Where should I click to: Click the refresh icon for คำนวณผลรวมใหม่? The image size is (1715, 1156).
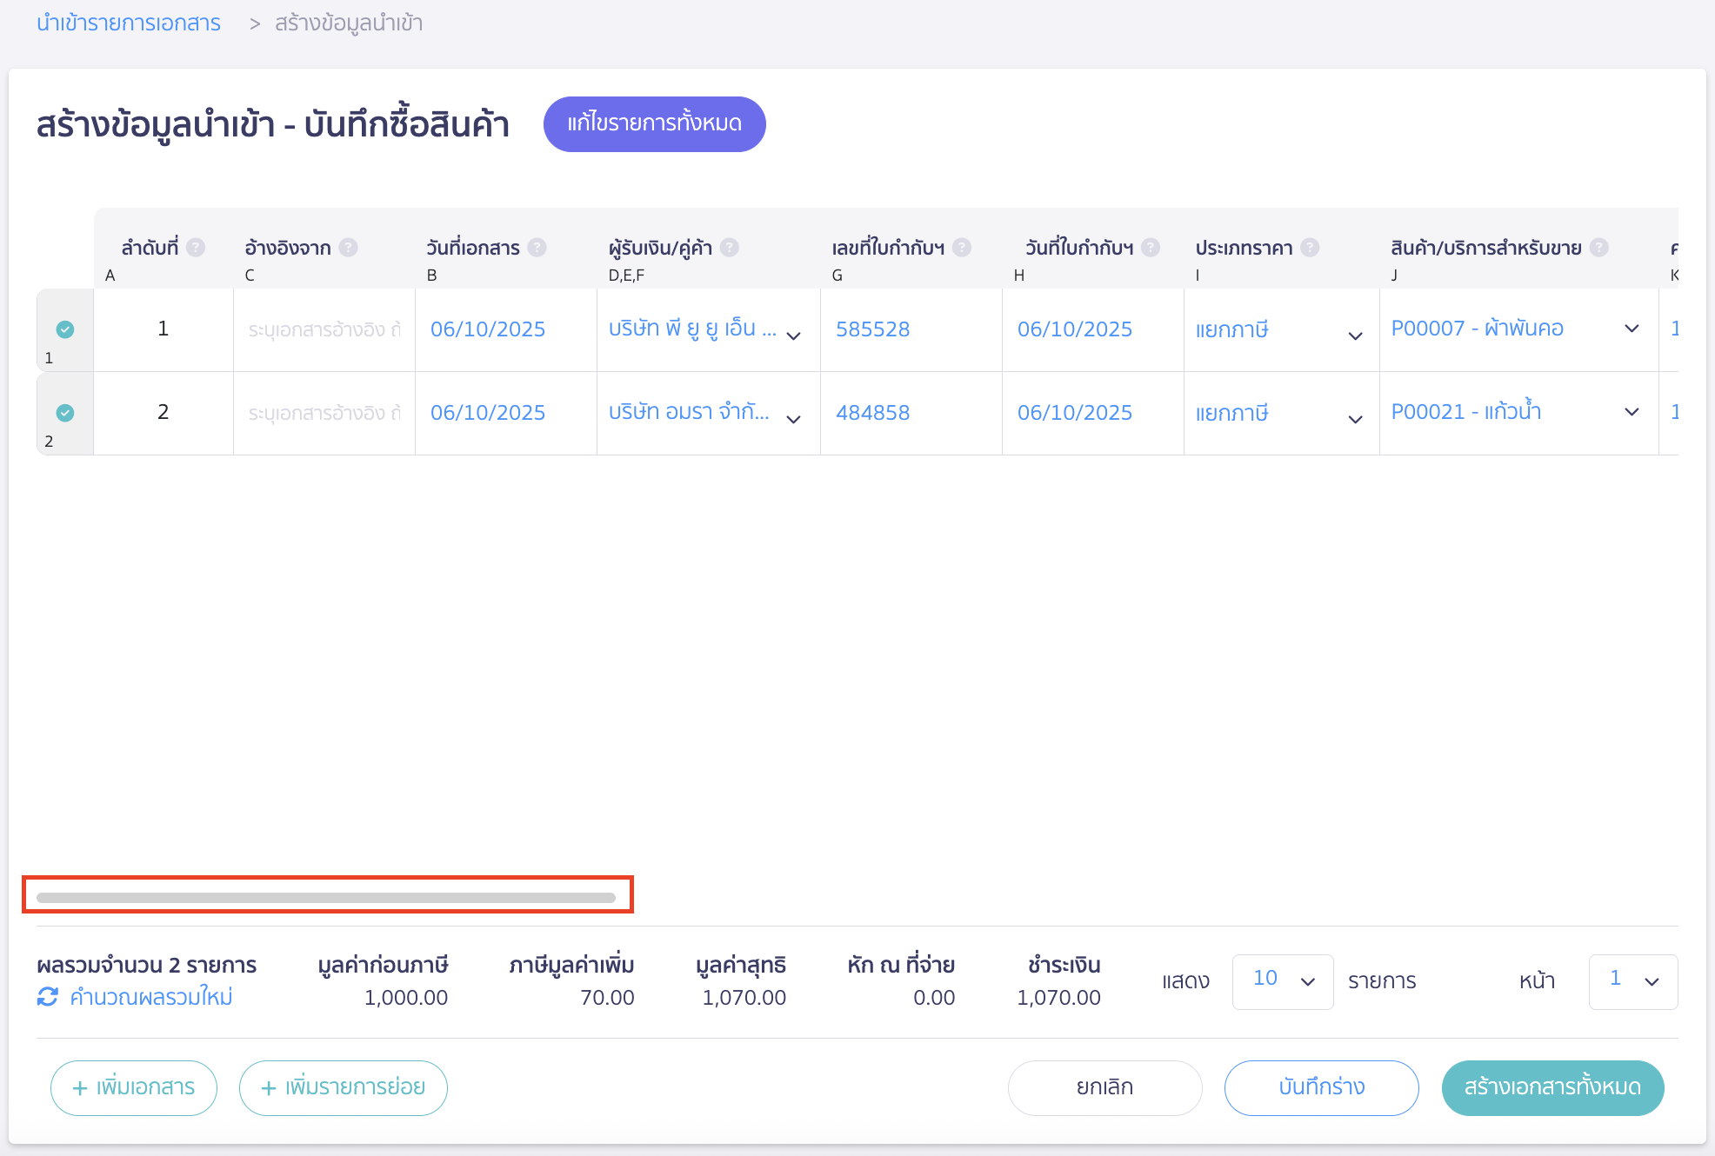coord(48,997)
